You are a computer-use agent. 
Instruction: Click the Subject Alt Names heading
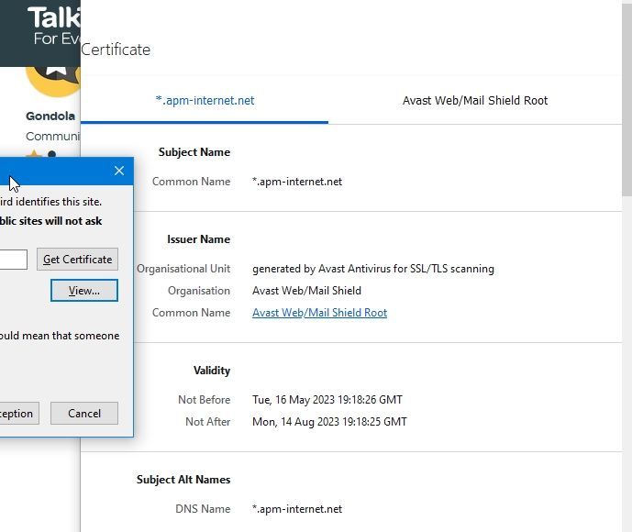click(x=183, y=480)
